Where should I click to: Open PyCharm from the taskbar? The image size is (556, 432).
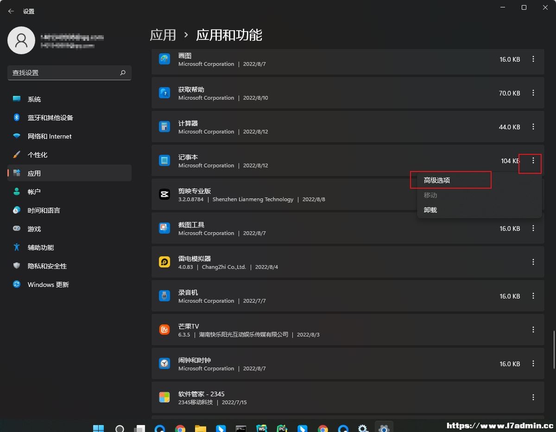click(x=282, y=428)
